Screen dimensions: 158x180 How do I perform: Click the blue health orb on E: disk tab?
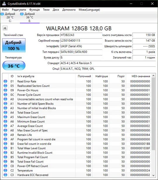(x=22, y=14)
